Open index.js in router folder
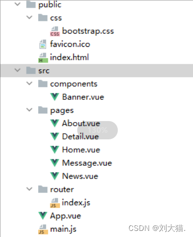Screen dimensions: 193x237 [x=76, y=203]
